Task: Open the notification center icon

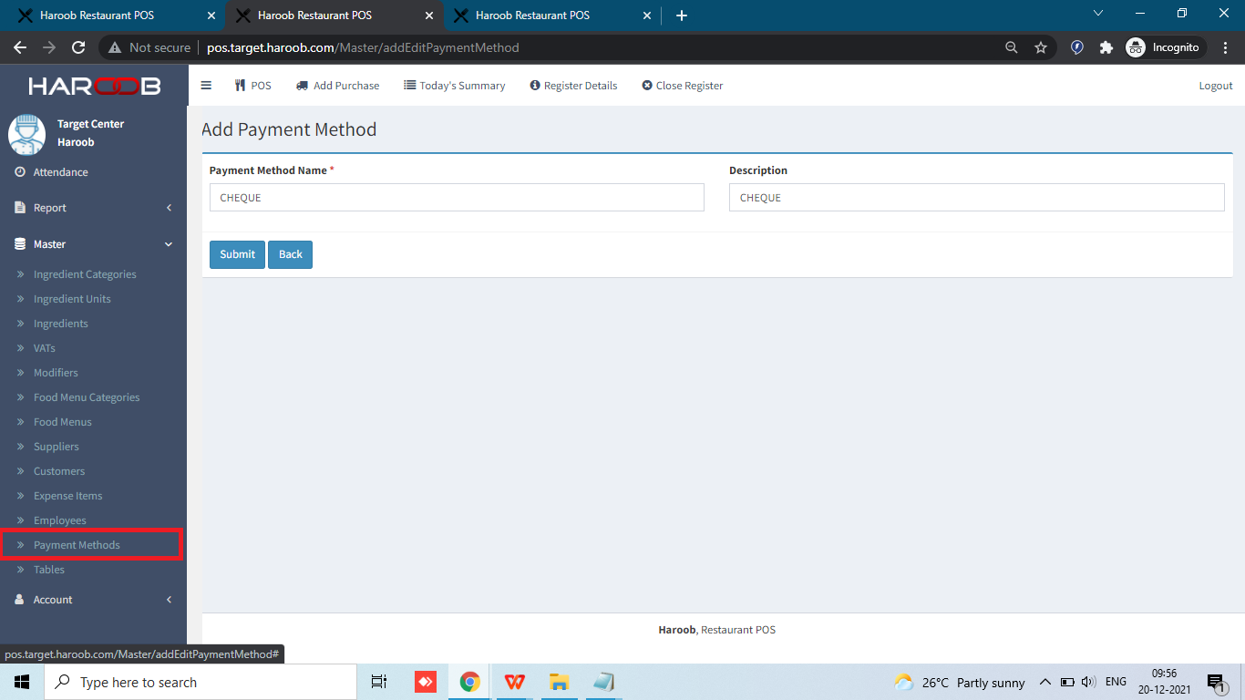Action: pos(1216,683)
